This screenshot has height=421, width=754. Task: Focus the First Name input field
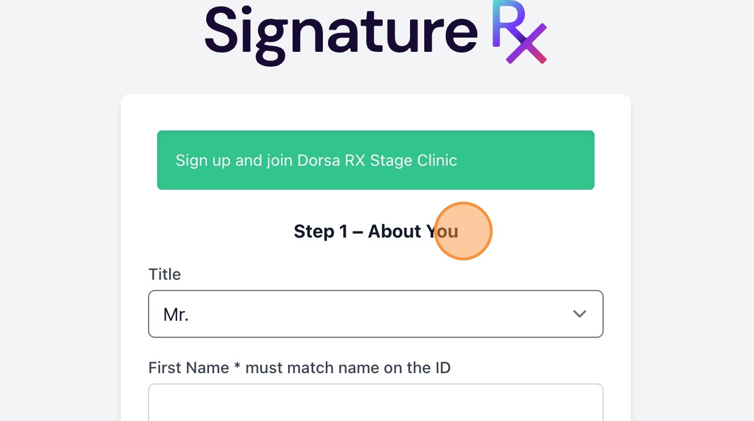click(x=375, y=403)
